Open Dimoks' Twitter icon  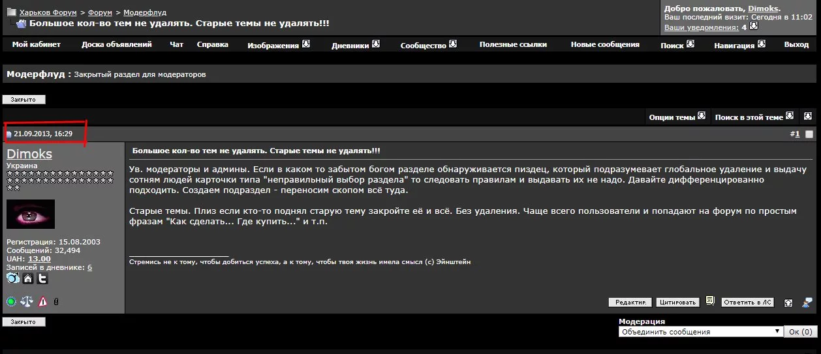click(42, 278)
